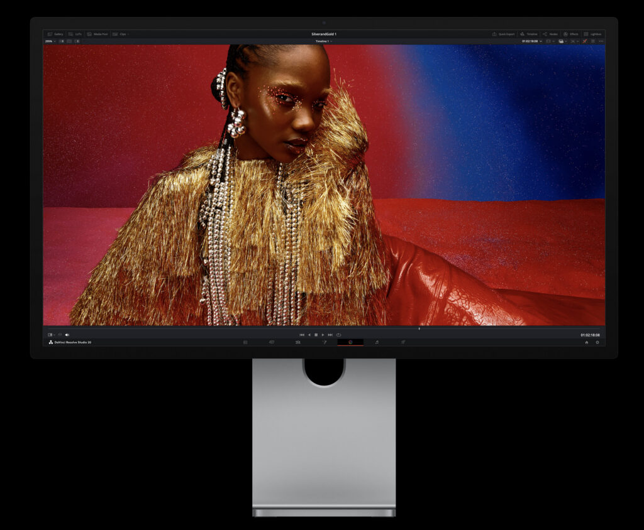This screenshot has height=530, width=644.
Task: Mute the audio with the speaker icon
Action: tap(68, 334)
